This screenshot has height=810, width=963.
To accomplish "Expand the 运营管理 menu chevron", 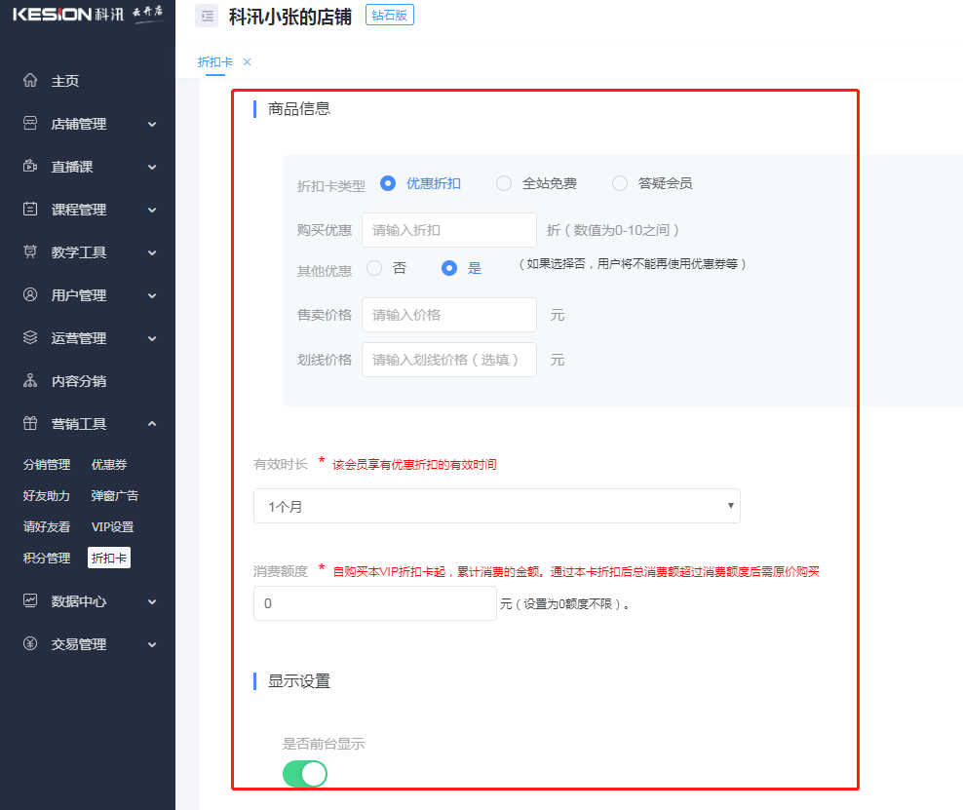I will tap(152, 337).
